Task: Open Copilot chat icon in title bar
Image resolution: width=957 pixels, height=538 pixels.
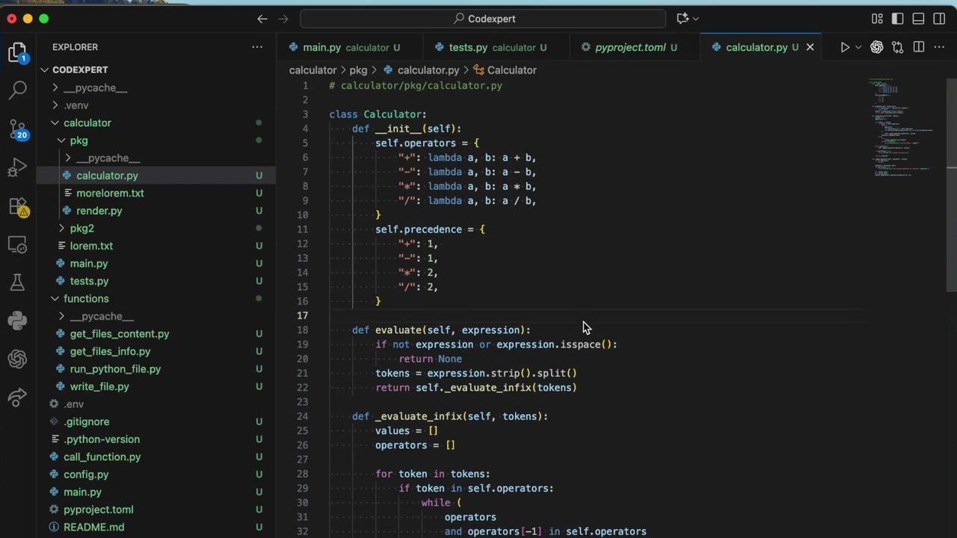Action: pyautogui.click(x=683, y=19)
